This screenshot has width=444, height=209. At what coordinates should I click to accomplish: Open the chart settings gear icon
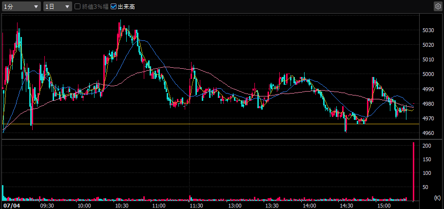(438, 6)
